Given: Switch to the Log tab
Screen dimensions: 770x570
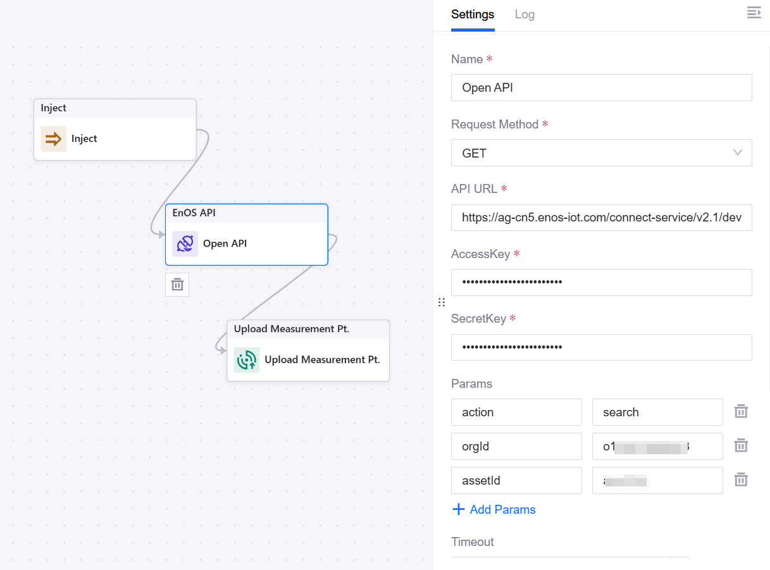Looking at the screenshot, I should coord(525,15).
